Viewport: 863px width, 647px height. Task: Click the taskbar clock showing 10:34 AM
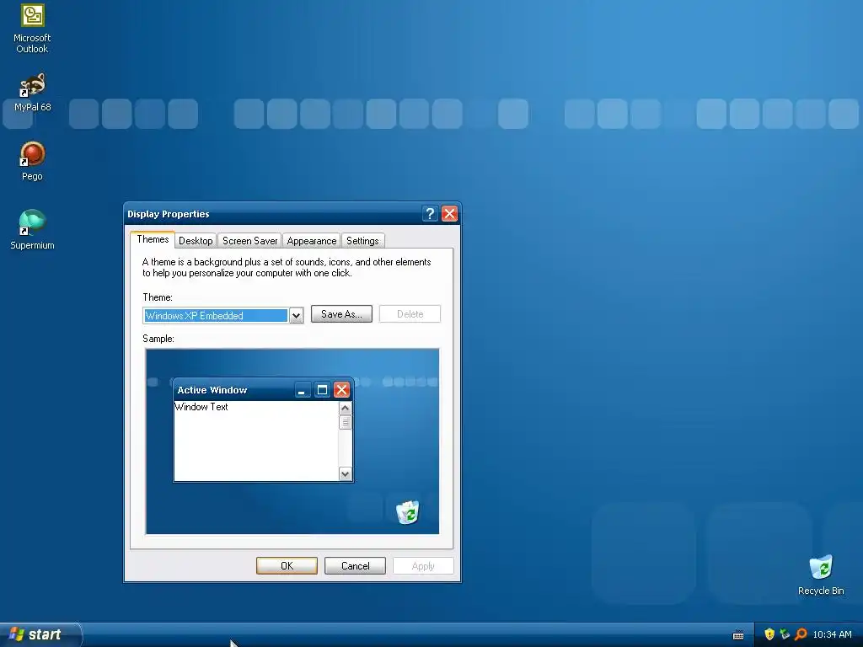[x=832, y=634]
